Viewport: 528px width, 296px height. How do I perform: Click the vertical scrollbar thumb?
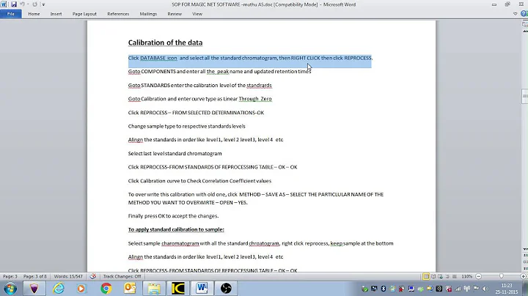[x=525, y=97]
